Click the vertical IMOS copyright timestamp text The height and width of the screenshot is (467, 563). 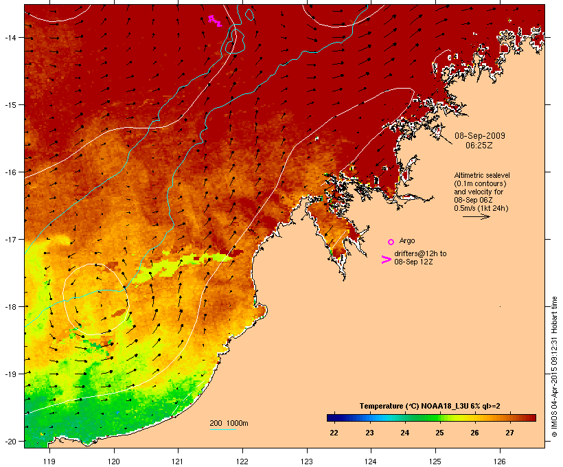coord(554,367)
